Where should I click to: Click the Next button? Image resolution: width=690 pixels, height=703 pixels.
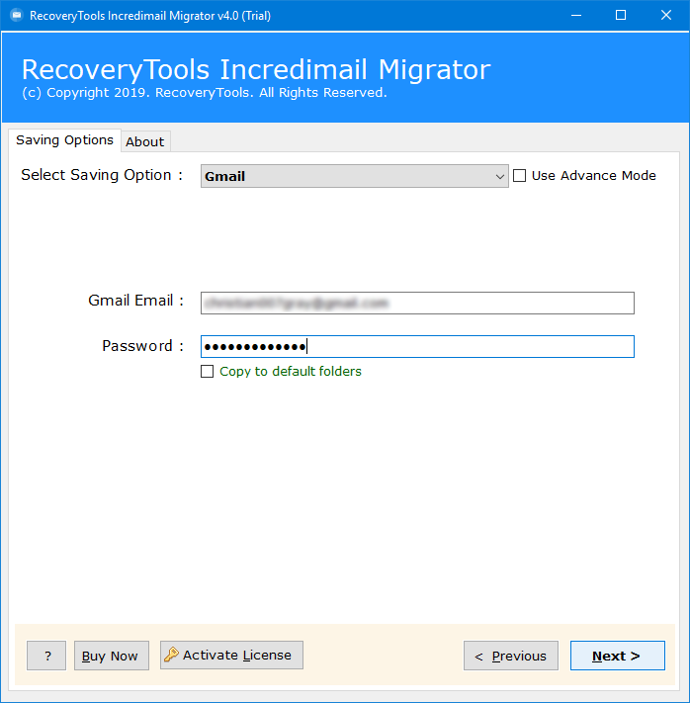coord(617,656)
